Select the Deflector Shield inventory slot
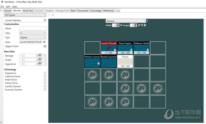This screenshot has height=124, width=206. click(x=141, y=48)
